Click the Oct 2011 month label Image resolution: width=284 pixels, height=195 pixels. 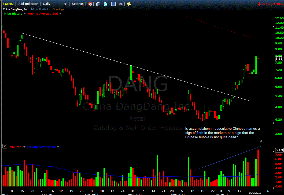tap(91, 194)
